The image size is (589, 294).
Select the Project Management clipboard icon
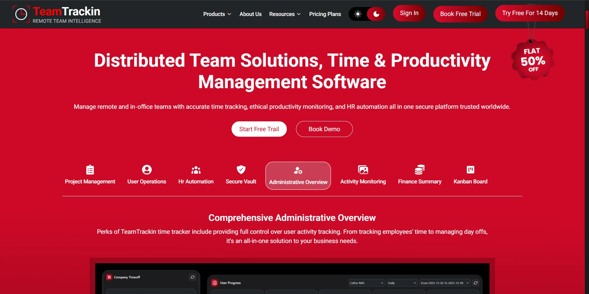[x=90, y=170]
